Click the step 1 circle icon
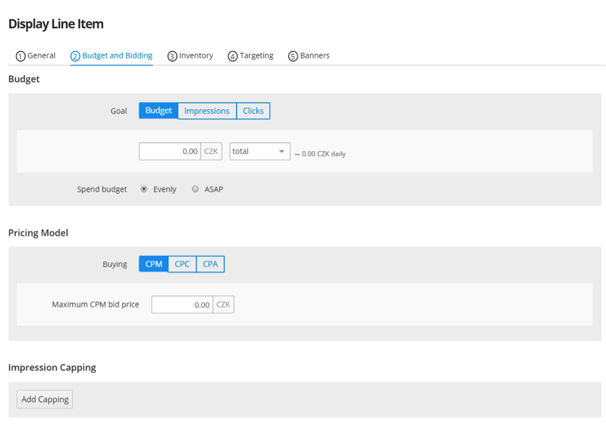Viewport: 606px width, 424px height. 21,56
